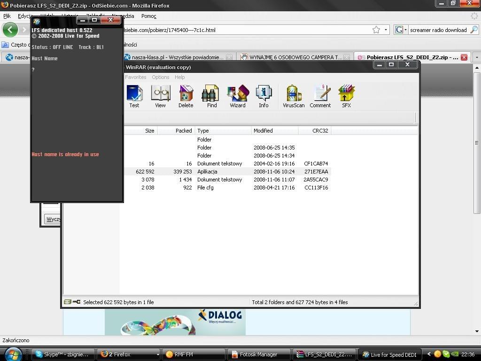Show archive Info via toolbar icon

(264, 96)
